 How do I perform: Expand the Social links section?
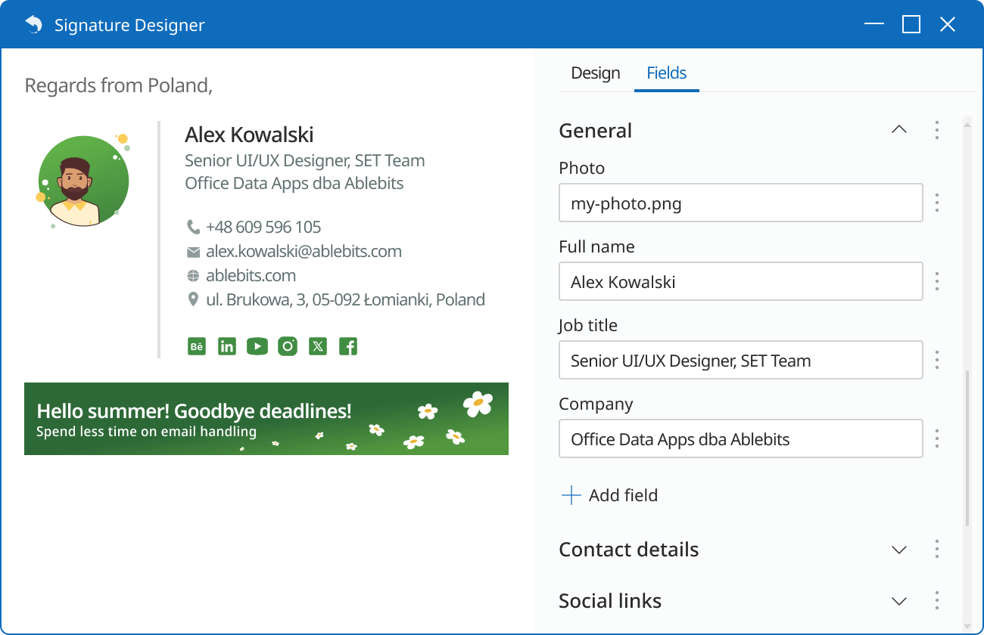[x=898, y=601]
